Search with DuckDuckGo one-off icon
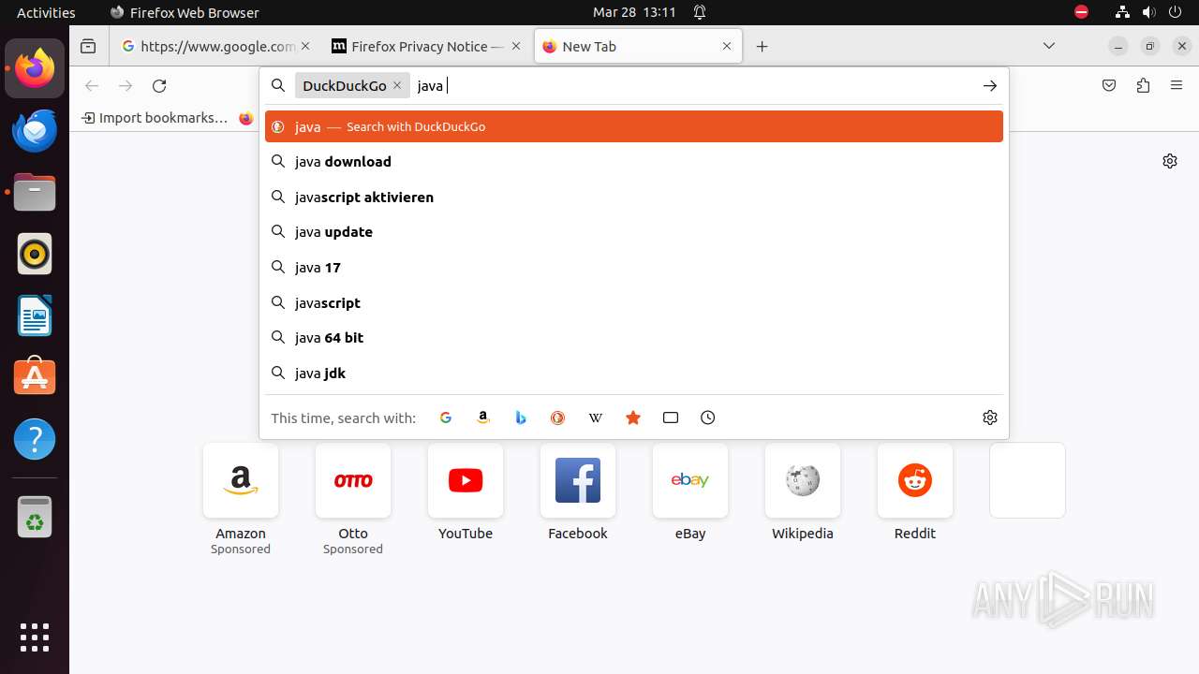The width and height of the screenshot is (1199, 674). point(558,418)
